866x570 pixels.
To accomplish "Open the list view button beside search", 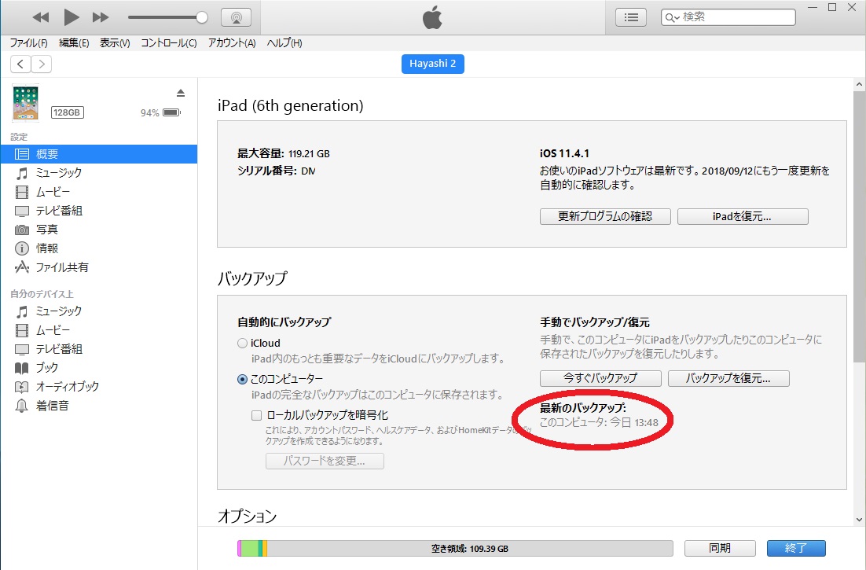I will tap(631, 17).
